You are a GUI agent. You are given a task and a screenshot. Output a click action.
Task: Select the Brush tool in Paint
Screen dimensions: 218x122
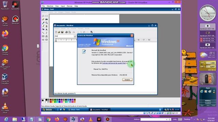[46, 26]
